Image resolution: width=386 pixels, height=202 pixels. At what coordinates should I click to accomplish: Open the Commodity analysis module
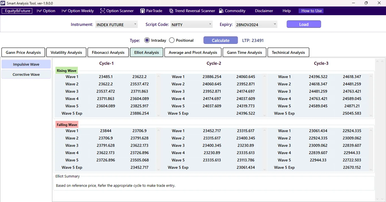click(232, 11)
